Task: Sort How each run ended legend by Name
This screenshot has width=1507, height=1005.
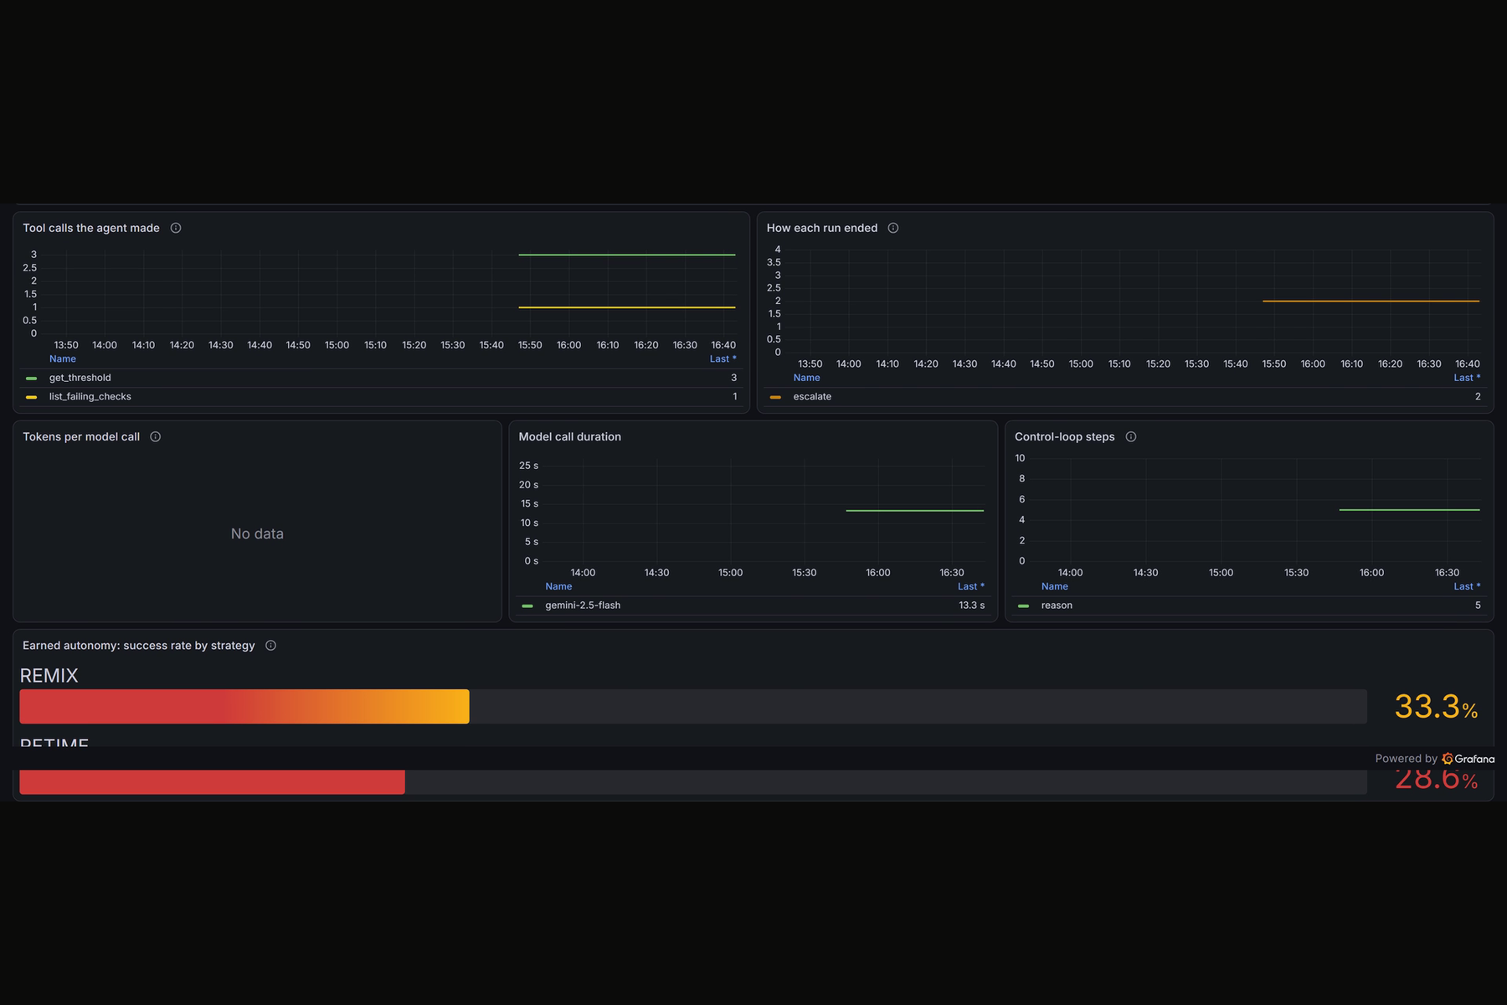Action: click(807, 378)
